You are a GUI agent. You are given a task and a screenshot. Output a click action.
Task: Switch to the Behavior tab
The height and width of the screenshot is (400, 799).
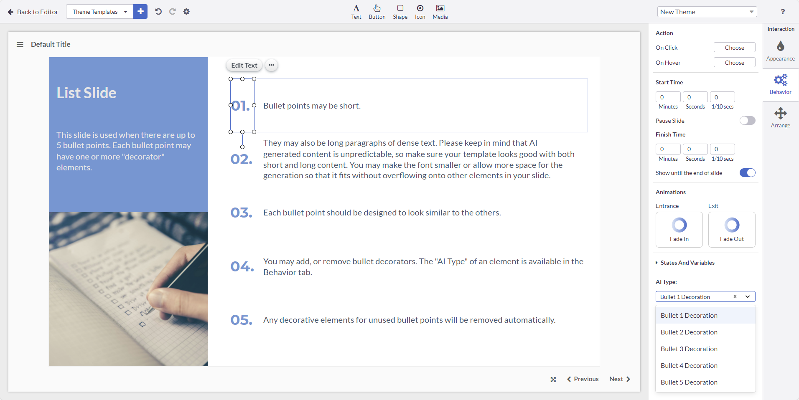pyautogui.click(x=780, y=84)
